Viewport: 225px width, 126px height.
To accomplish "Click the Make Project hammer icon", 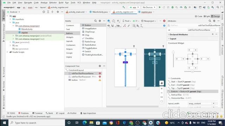I will 123,7.
